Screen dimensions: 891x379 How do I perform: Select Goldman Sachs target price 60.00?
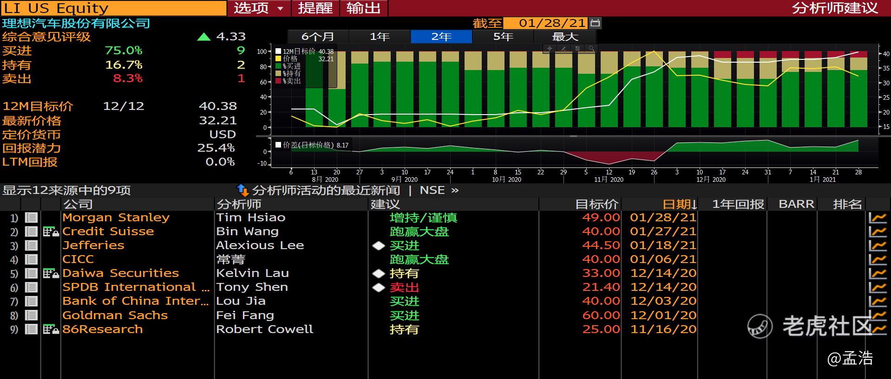(x=601, y=315)
